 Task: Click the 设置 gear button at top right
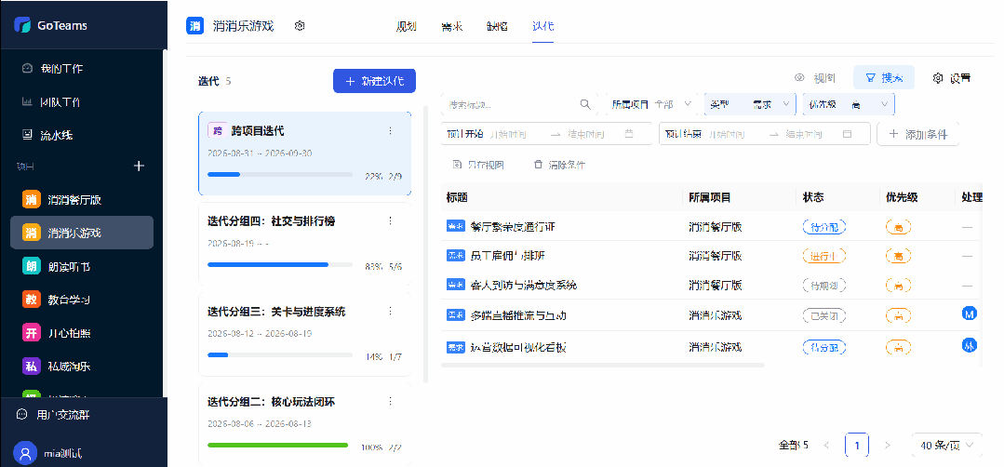coord(952,78)
